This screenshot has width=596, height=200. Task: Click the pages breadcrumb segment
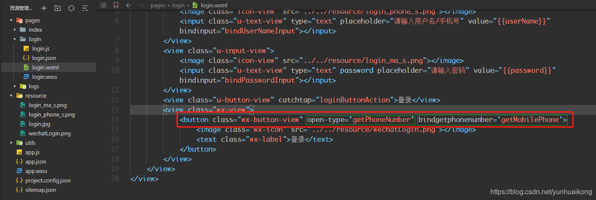click(158, 5)
